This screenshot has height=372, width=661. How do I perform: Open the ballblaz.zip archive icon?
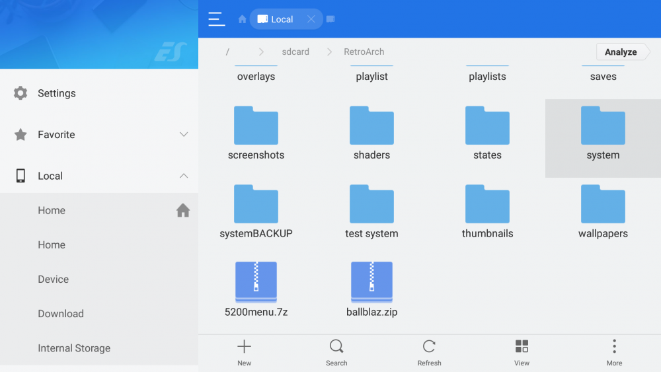point(371,282)
